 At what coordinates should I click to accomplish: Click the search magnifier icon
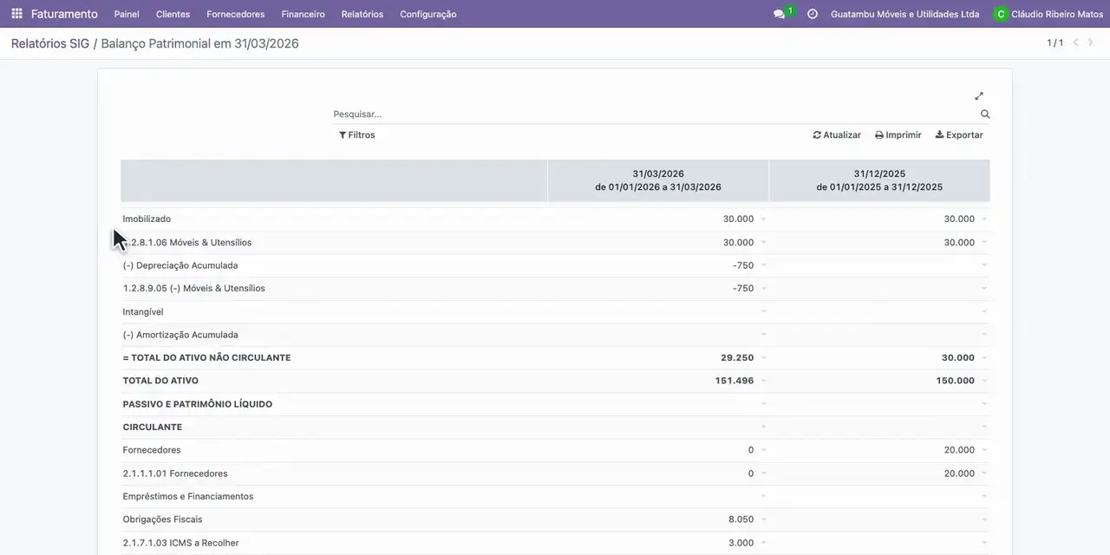coord(985,114)
